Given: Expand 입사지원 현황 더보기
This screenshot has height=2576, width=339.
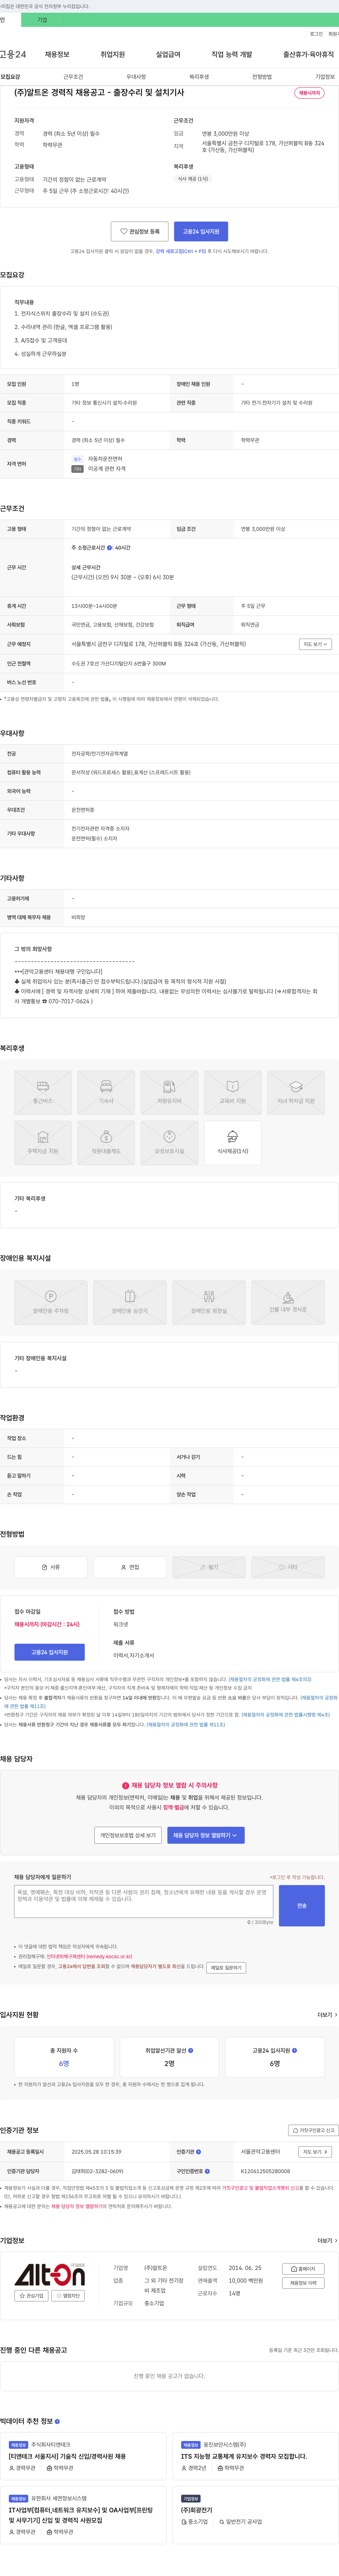Looking at the screenshot, I should pos(327,2015).
